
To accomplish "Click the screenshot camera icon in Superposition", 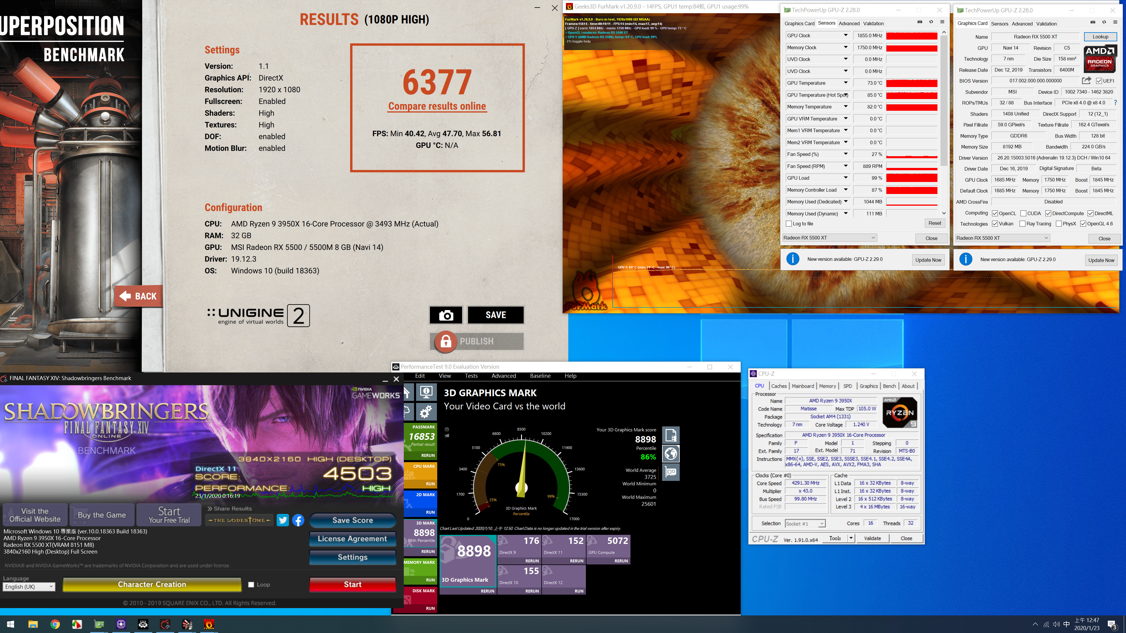I will tap(446, 315).
